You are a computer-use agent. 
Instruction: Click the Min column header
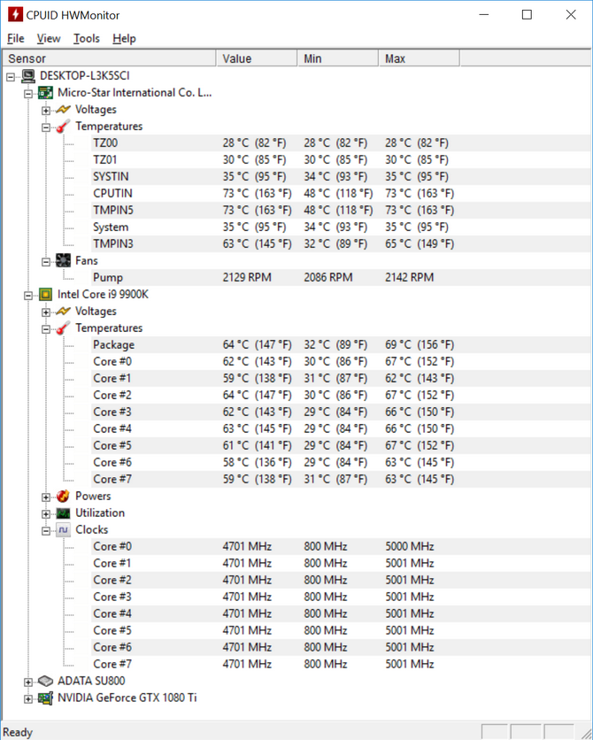pos(338,58)
